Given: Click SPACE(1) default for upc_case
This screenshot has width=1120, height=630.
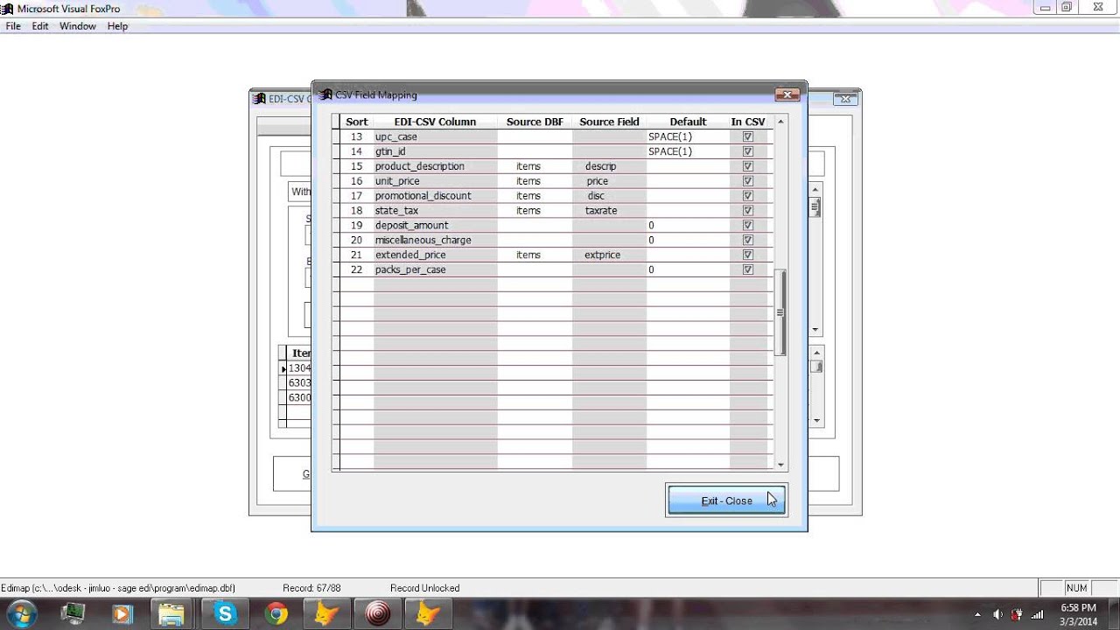Looking at the screenshot, I should coord(688,137).
